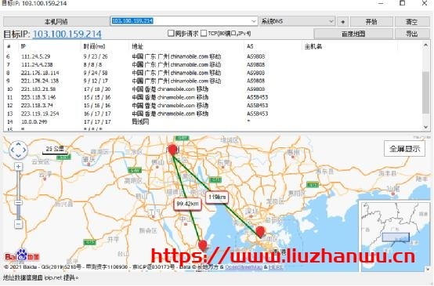Viewport: 434px width, 286px height.
Task: Pan the map left with the compass arrow
Action: point(13,150)
